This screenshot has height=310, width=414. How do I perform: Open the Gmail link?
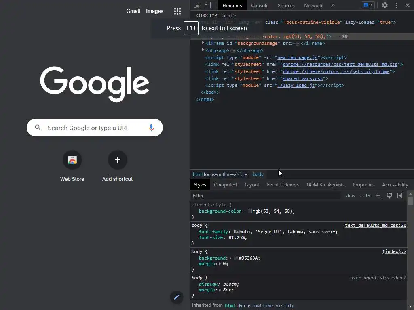[133, 11]
